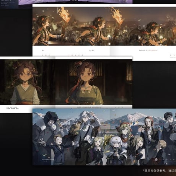Select the woman in green dress portrait
The height and width of the screenshot is (176, 176).
pyautogui.click(x=94, y=82)
